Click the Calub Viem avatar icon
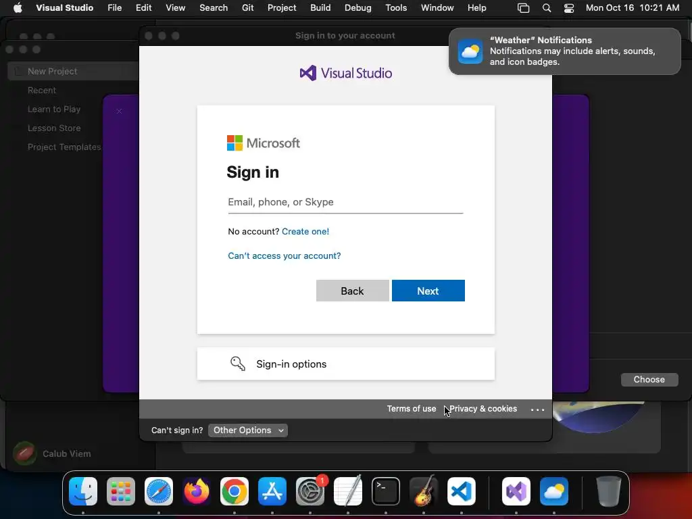The width and height of the screenshot is (692, 519). coord(25,453)
